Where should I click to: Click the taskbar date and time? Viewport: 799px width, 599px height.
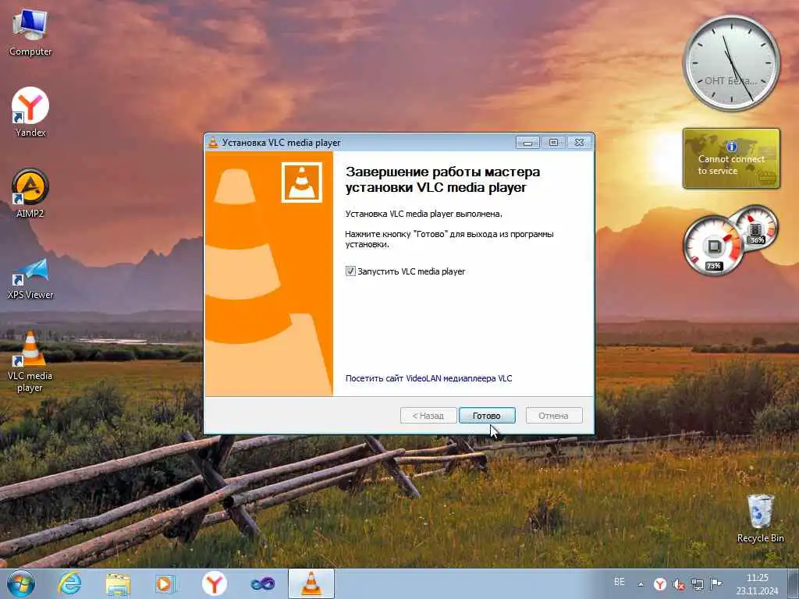pyautogui.click(x=757, y=584)
